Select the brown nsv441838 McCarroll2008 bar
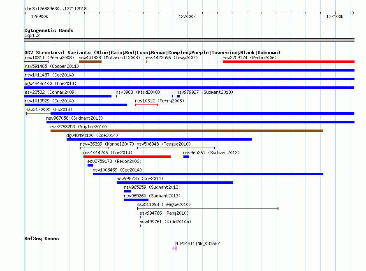This screenshot has width=366, height=271. (90, 62)
